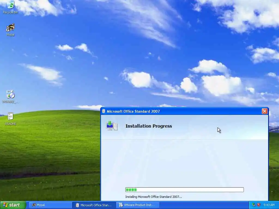Open the Recycle Bin desktop icon

click(x=10, y=7)
